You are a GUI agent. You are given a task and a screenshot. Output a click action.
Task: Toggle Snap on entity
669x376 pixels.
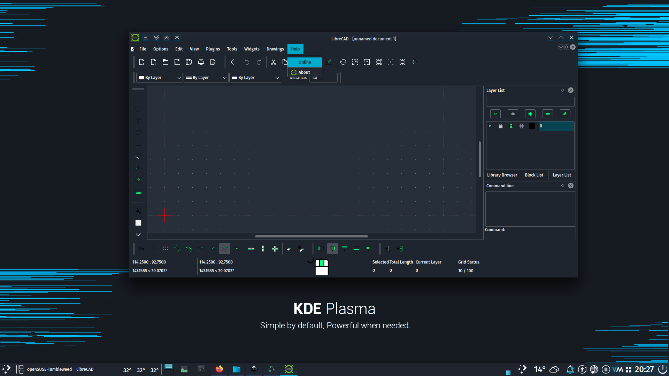click(189, 249)
